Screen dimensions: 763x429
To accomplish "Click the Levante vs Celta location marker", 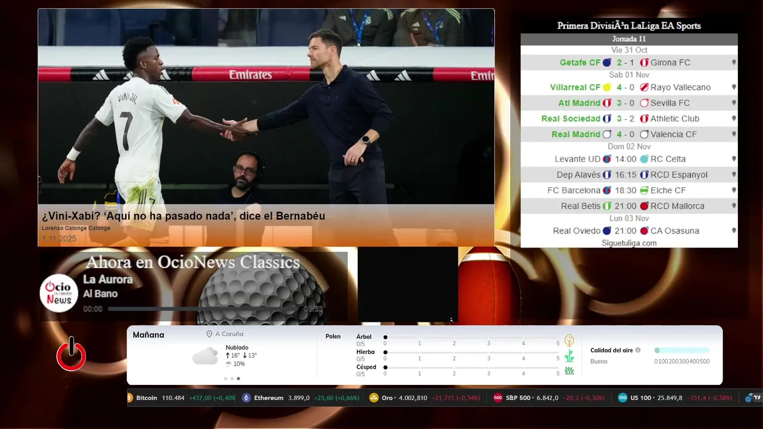I will click(734, 159).
